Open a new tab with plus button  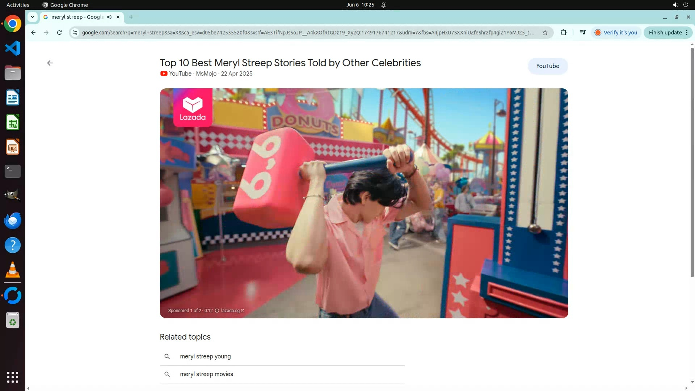tap(131, 17)
